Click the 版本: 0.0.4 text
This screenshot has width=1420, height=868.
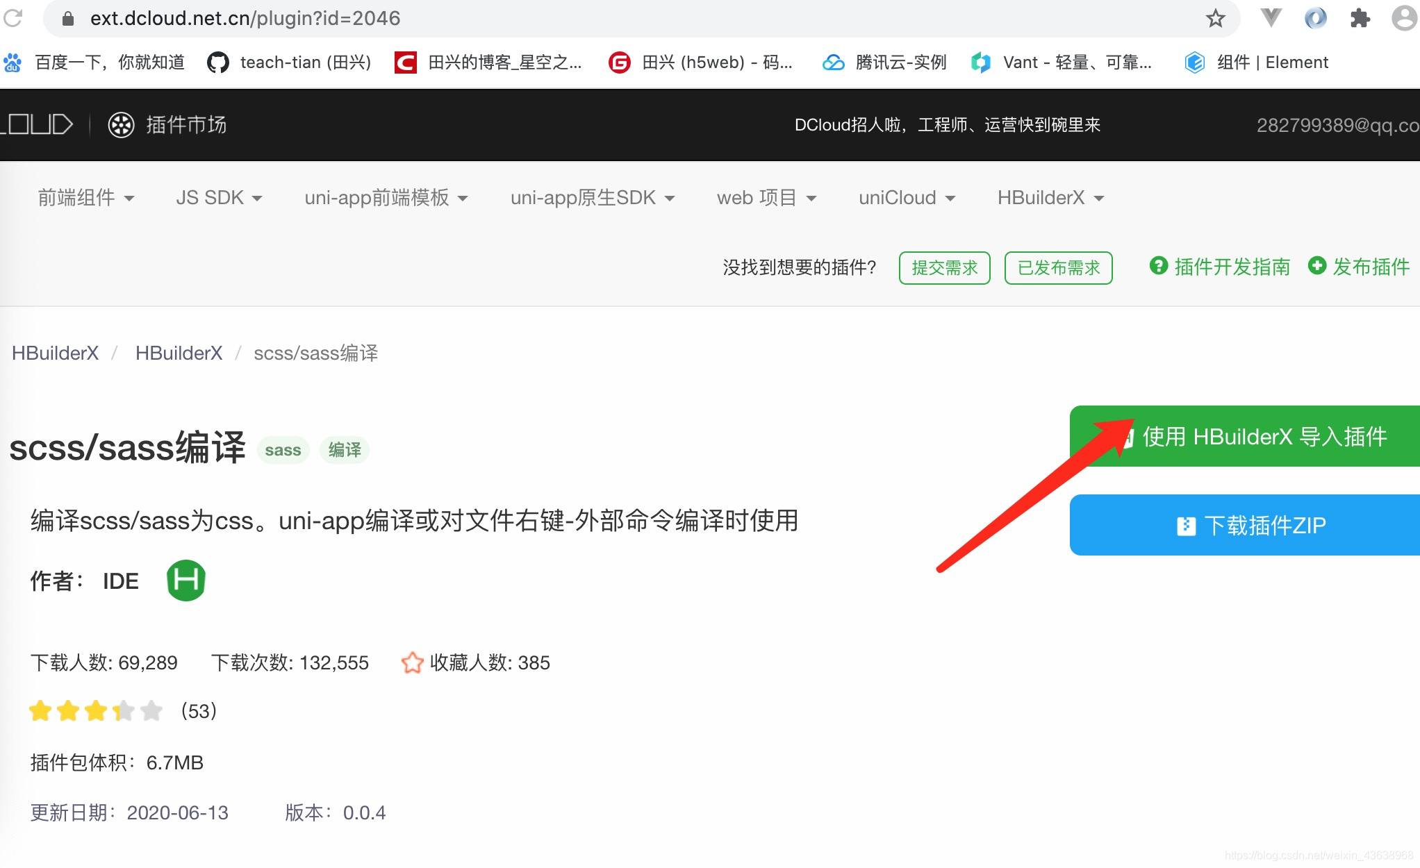click(x=335, y=812)
